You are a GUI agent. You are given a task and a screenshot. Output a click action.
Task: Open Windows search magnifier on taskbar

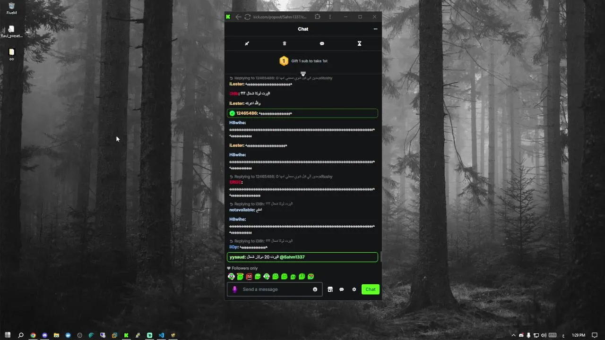[x=21, y=335]
